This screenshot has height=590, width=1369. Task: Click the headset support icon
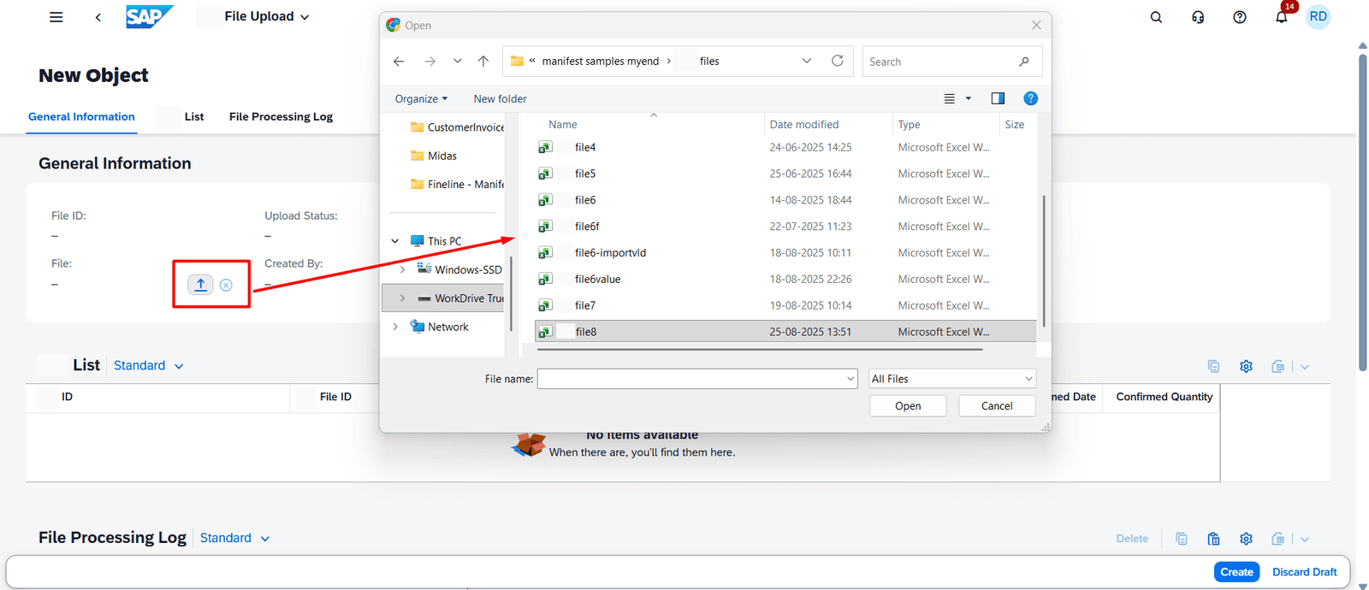tap(1198, 17)
